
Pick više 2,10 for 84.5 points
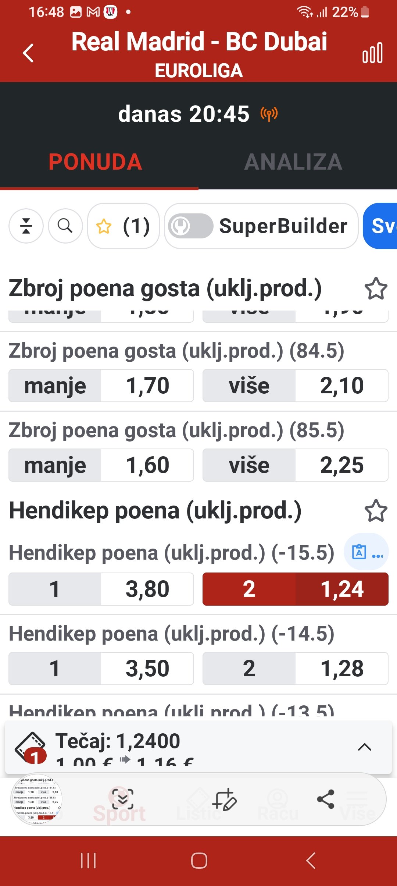tap(295, 386)
